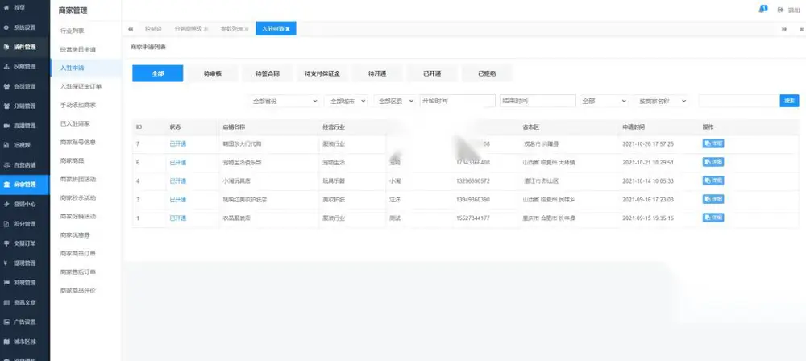Open 首页 home icon in dark sidebar
This screenshot has width=806, height=361.
pos(6,9)
